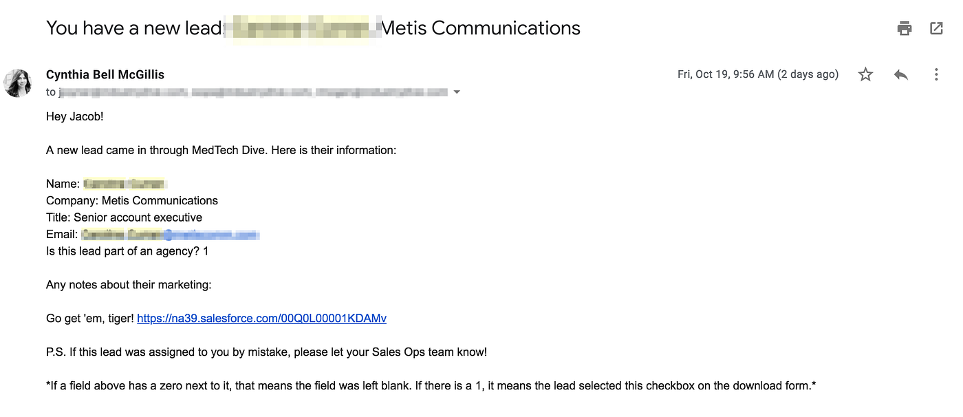963x417 pixels.
Task: Reply to Cynthia Bell McGillis
Action: coord(901,74)
